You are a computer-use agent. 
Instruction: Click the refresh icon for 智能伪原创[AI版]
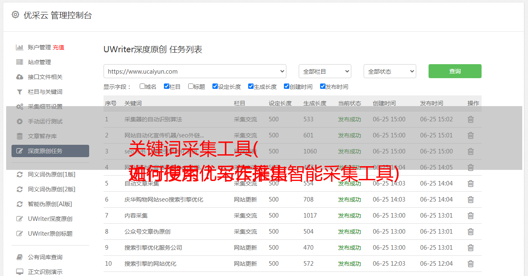pyautogui.click(x=19, y=204)
